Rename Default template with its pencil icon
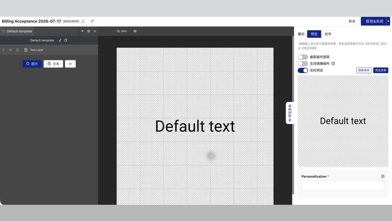 (60, 40)
